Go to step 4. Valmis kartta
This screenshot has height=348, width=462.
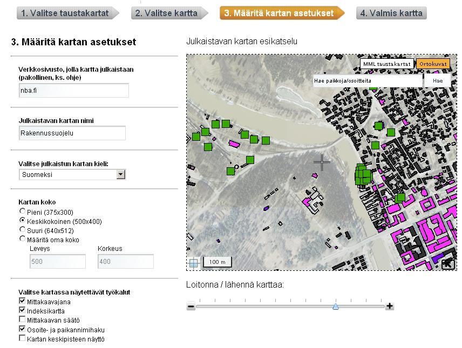(391, 13)
